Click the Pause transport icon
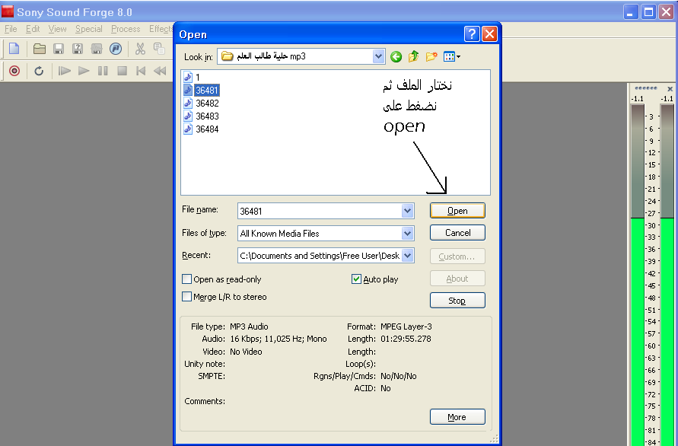The image size is (678, 446). point(103,71)
